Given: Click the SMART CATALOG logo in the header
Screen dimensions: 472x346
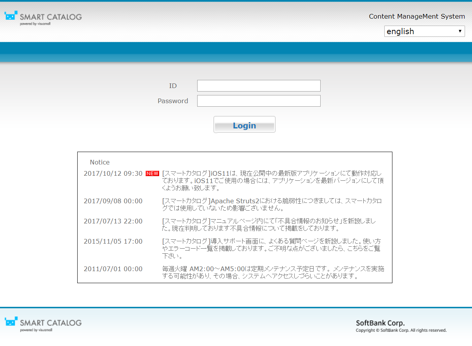Looking at the screenshot, I should 42,17.
